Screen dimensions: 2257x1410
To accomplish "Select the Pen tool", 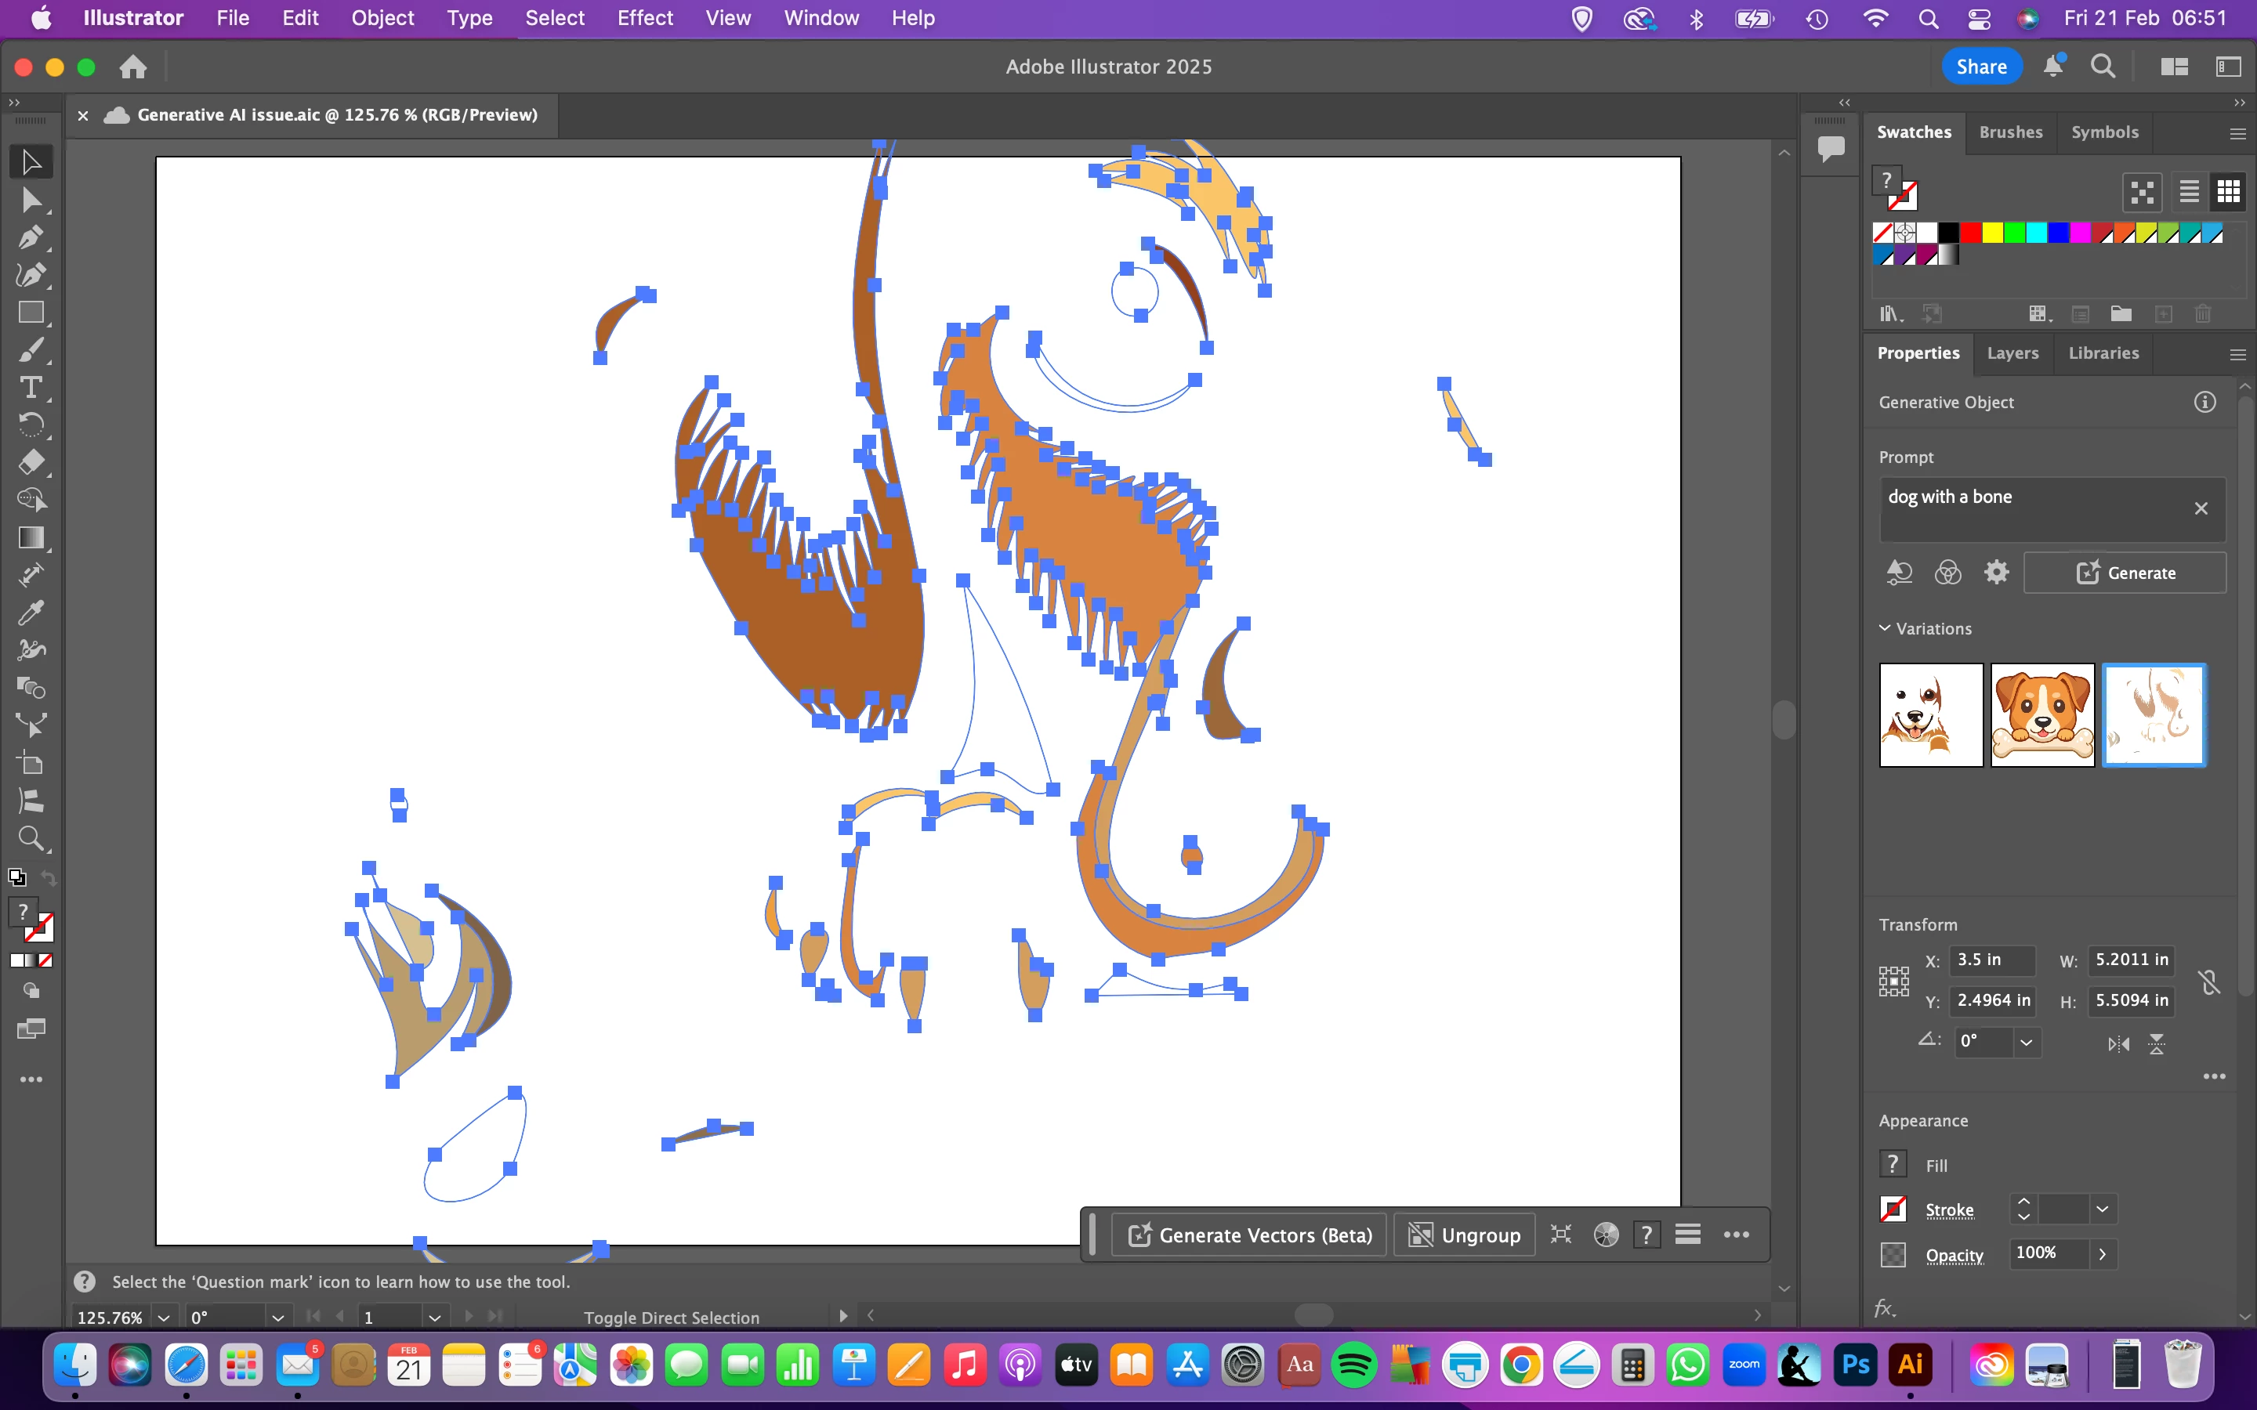I will pyautogui.click(x=31, y=237).
